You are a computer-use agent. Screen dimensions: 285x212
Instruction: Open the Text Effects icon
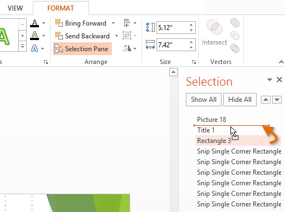35,48
